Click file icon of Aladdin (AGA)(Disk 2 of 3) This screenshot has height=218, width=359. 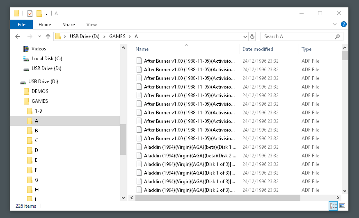click(139, 190)
